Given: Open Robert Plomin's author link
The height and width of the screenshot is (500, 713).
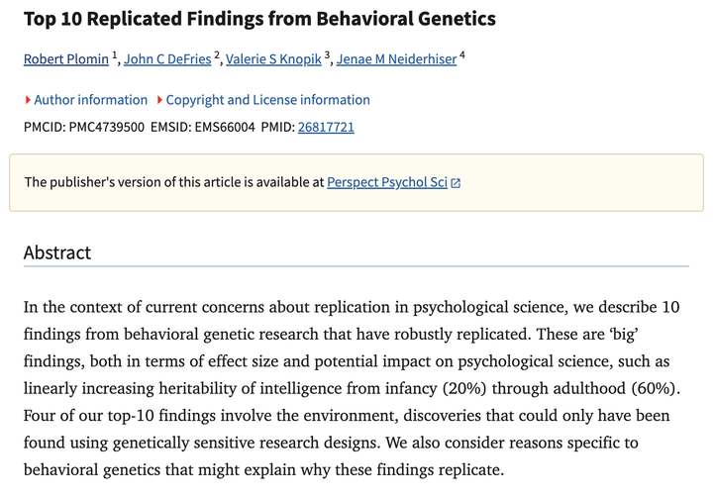Looking at the screenshot, I should [65, 59].
